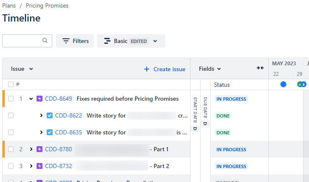This screenshot has width=309, height=182.
Task: Check the box for CDD-8732 row
Action: [11, 166]
